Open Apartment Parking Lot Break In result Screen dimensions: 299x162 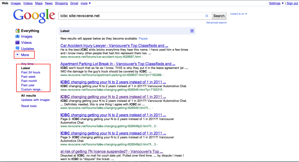point(118,64)
